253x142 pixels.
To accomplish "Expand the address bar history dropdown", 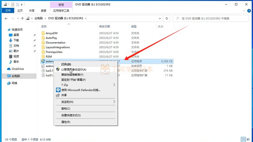I will tap(160, 19).
